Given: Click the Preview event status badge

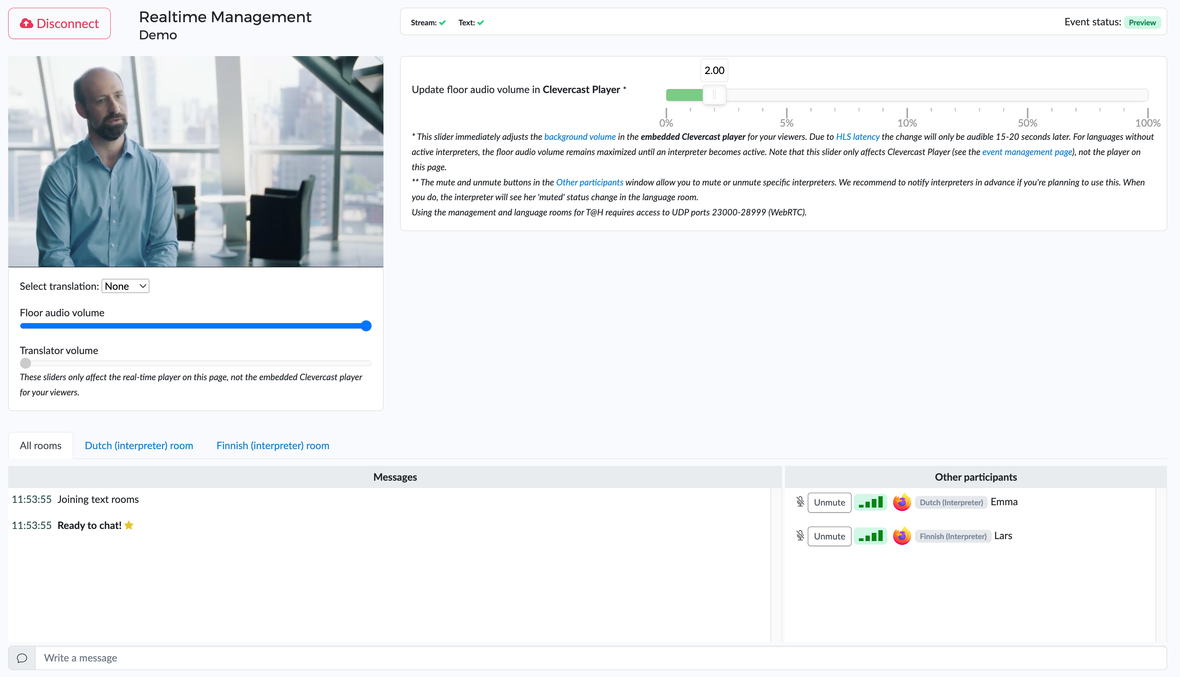Looking at the screenshot, I should tap(1142, 22).
